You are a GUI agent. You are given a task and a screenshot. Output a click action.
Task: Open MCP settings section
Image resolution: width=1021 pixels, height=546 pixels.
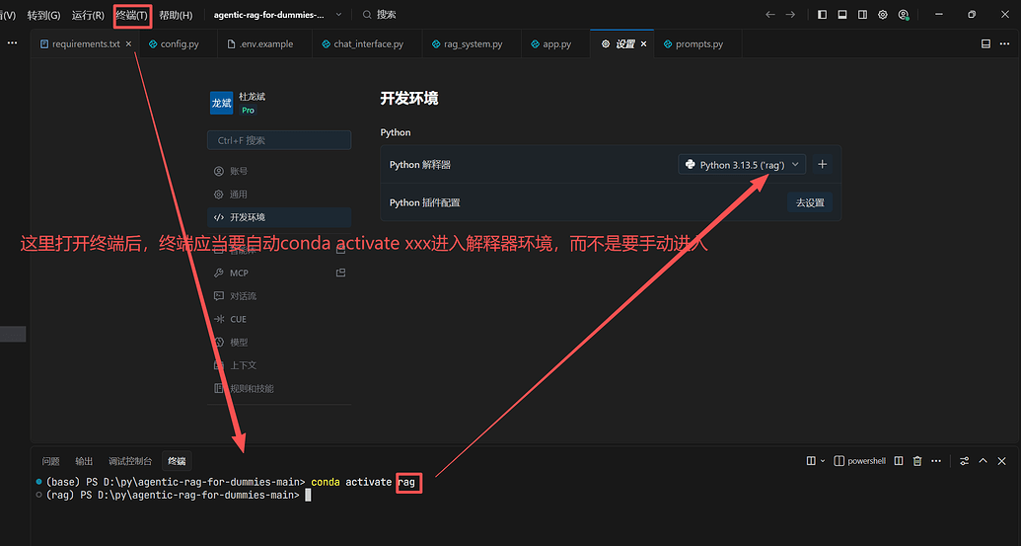tap(279, 273)
